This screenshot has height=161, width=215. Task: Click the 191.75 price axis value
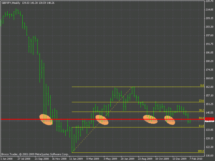(x=209, y=44)
